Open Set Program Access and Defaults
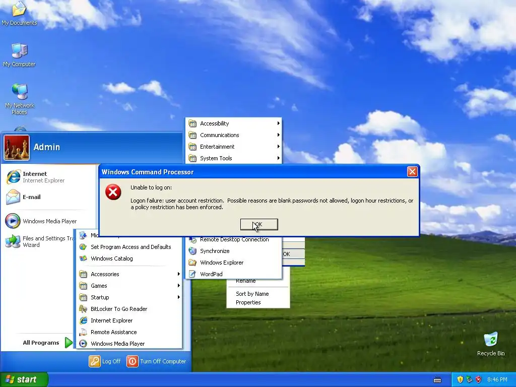This screenshot has height=387, width=516. coord(130,247)
